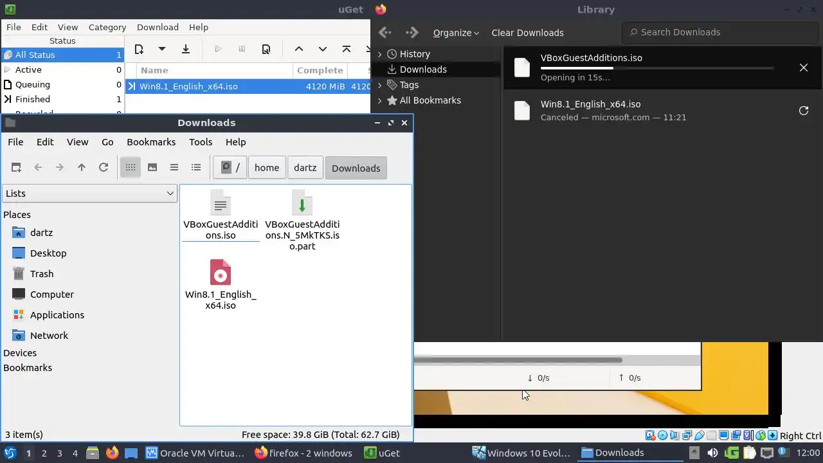The image size is (823, 463).
Task: Click 'dartz' path breadcrumb button
Action: tap(305, 168)
